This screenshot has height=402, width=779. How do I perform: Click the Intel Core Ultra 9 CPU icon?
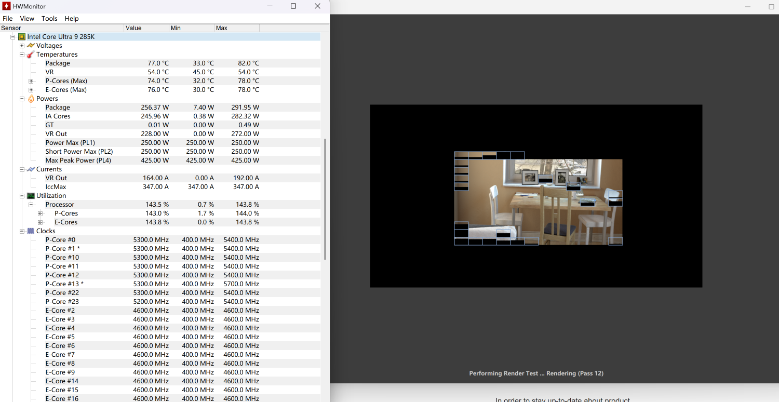pyautogui.click(x=22, y=37)
